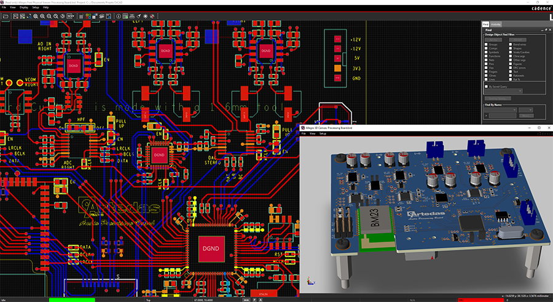Click the Zoom by Points icon
This screenshot has width=553, height=302.
29,16
